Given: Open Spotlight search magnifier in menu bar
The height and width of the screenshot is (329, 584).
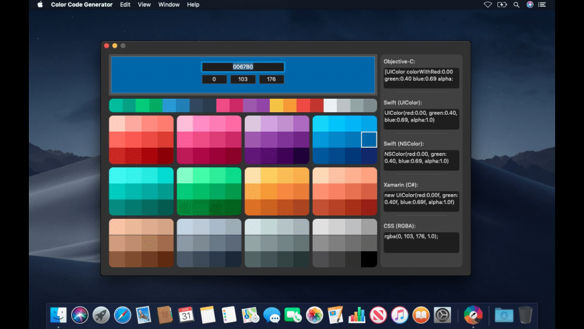Looking at the screenshot, I should (x=516, y=5).
